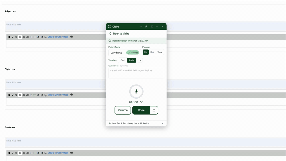Toggle bold in the Subjective editor toolbar
Screen dimensions: 286x161
9,37
